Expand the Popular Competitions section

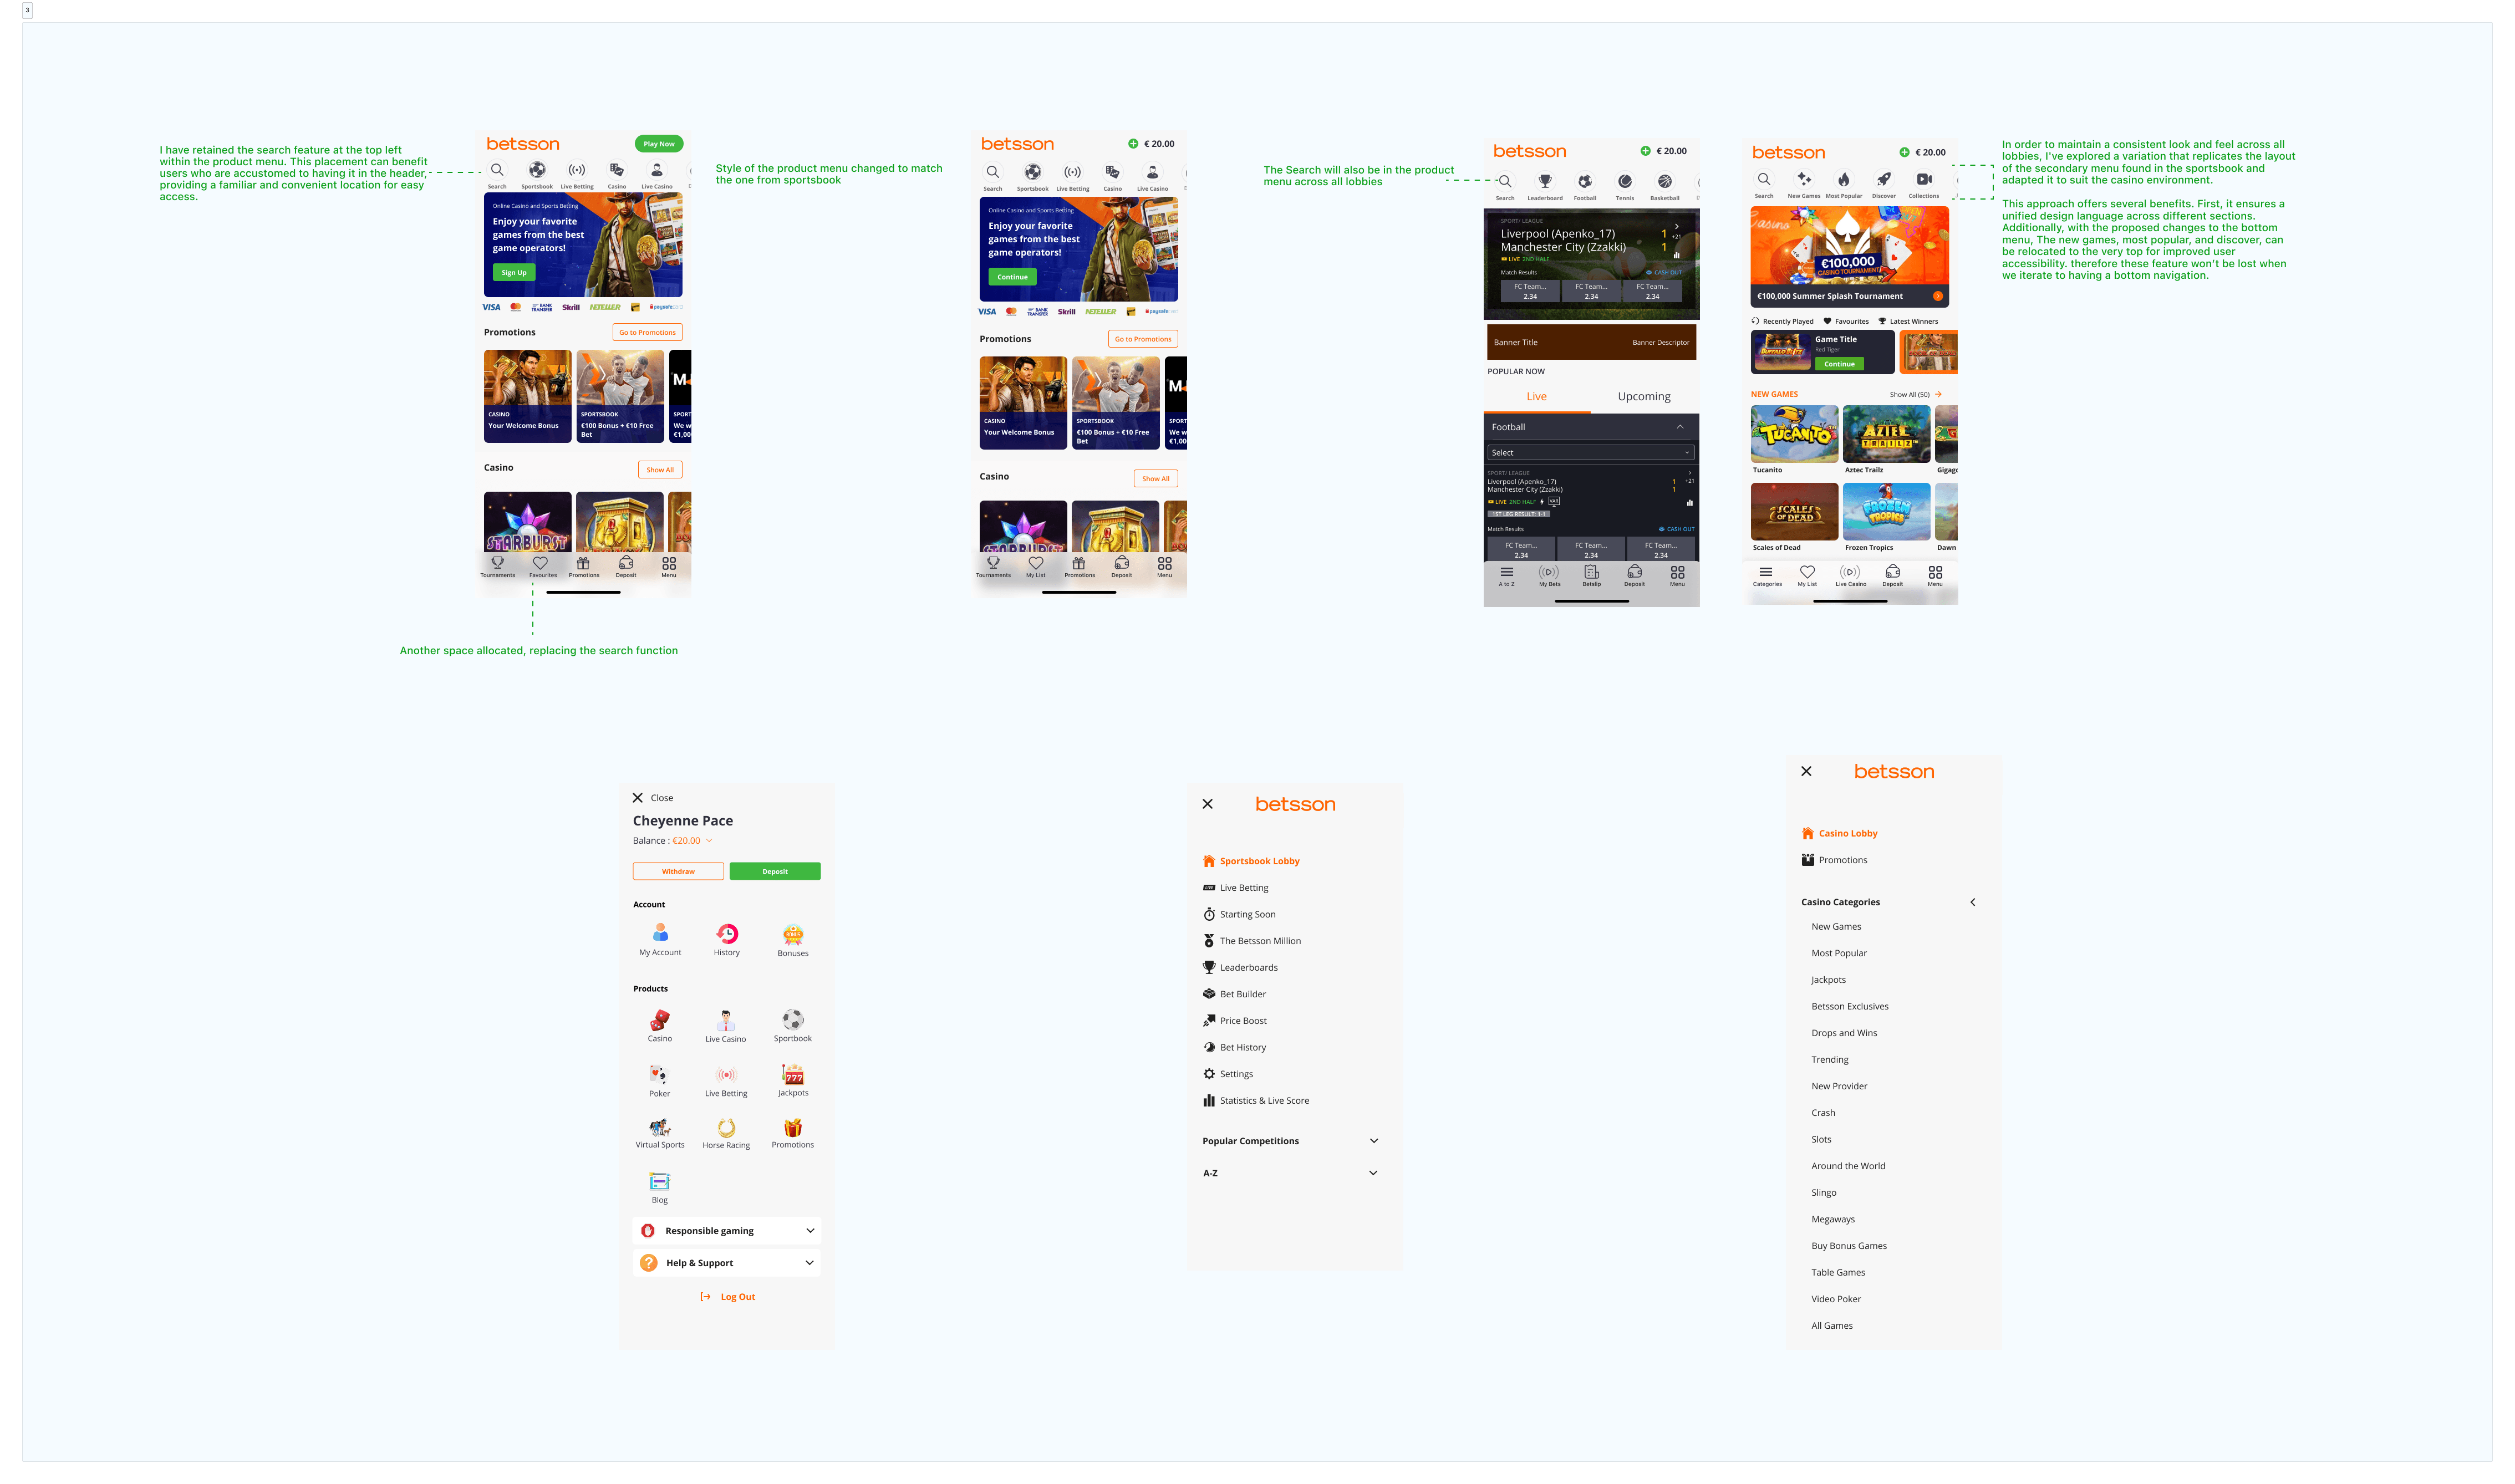pos(1373,1141)
